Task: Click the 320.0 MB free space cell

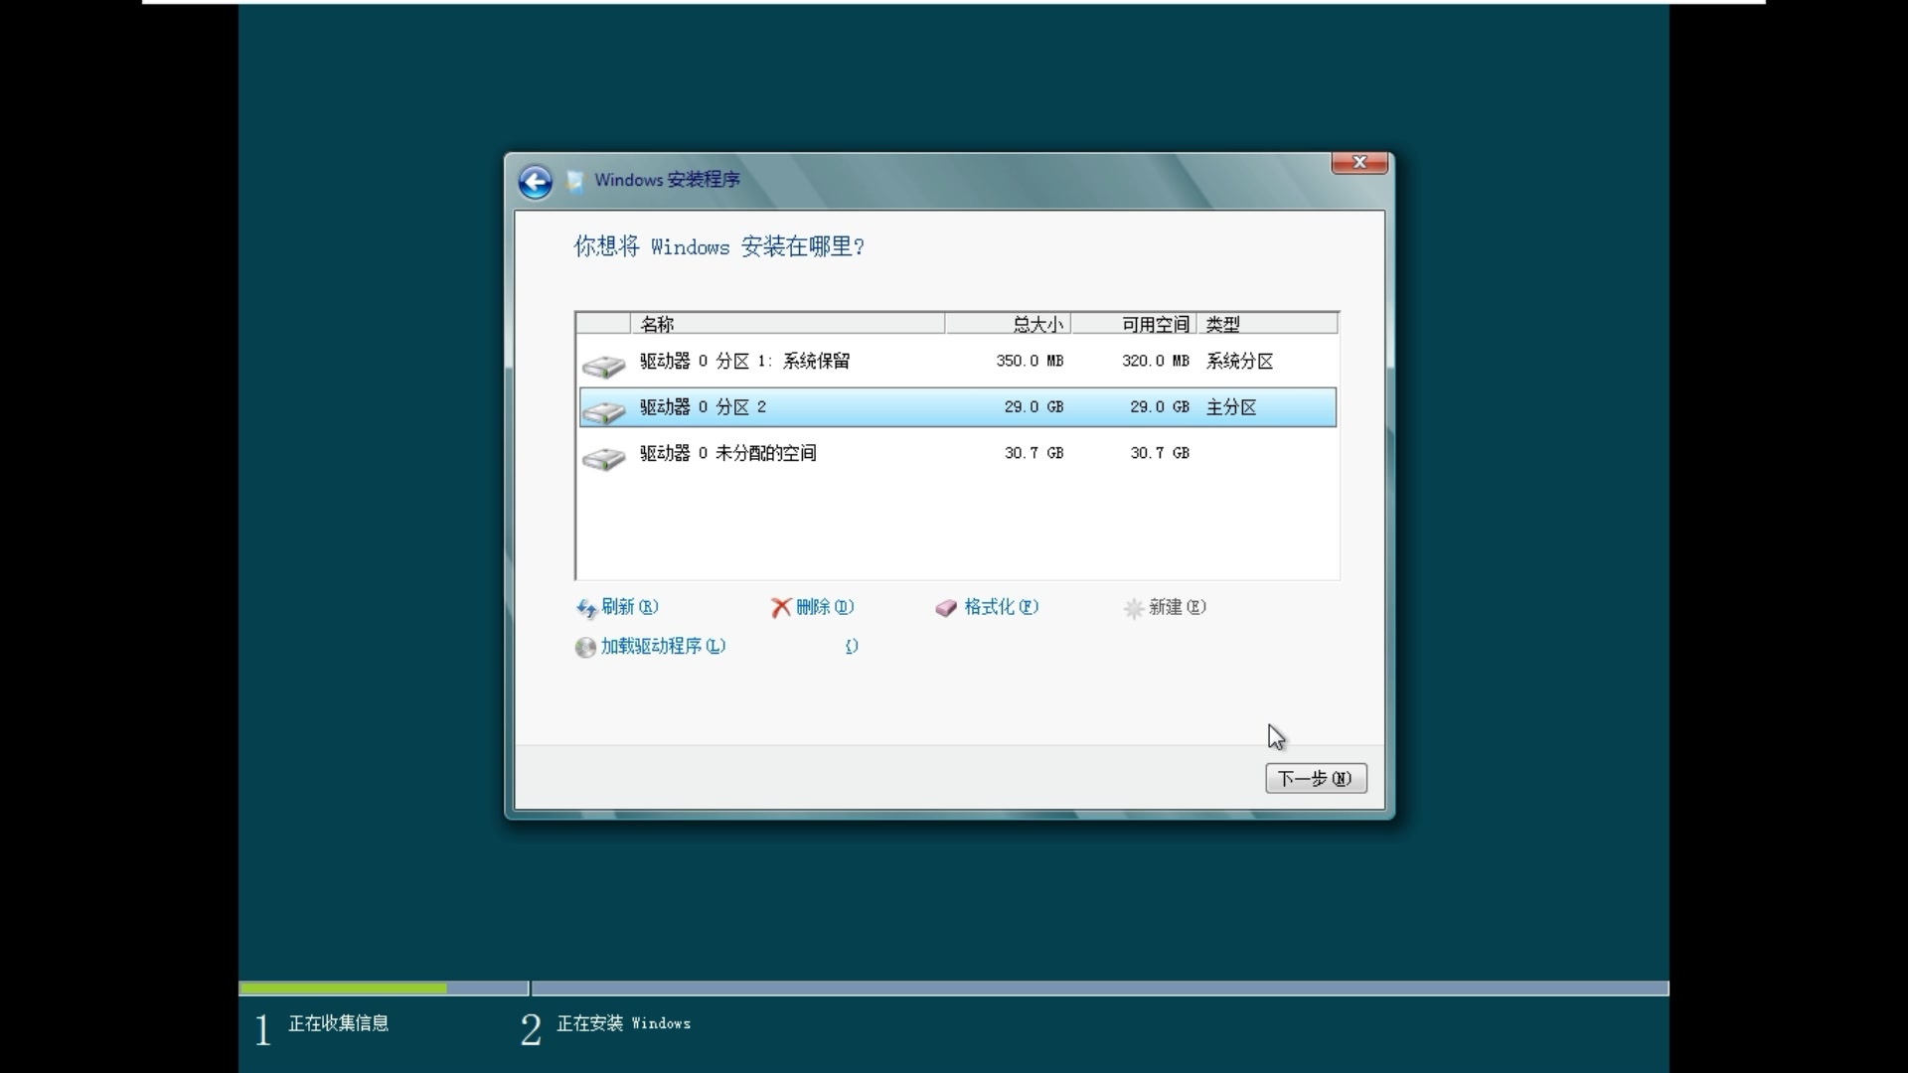Action: click(1156, 361)
